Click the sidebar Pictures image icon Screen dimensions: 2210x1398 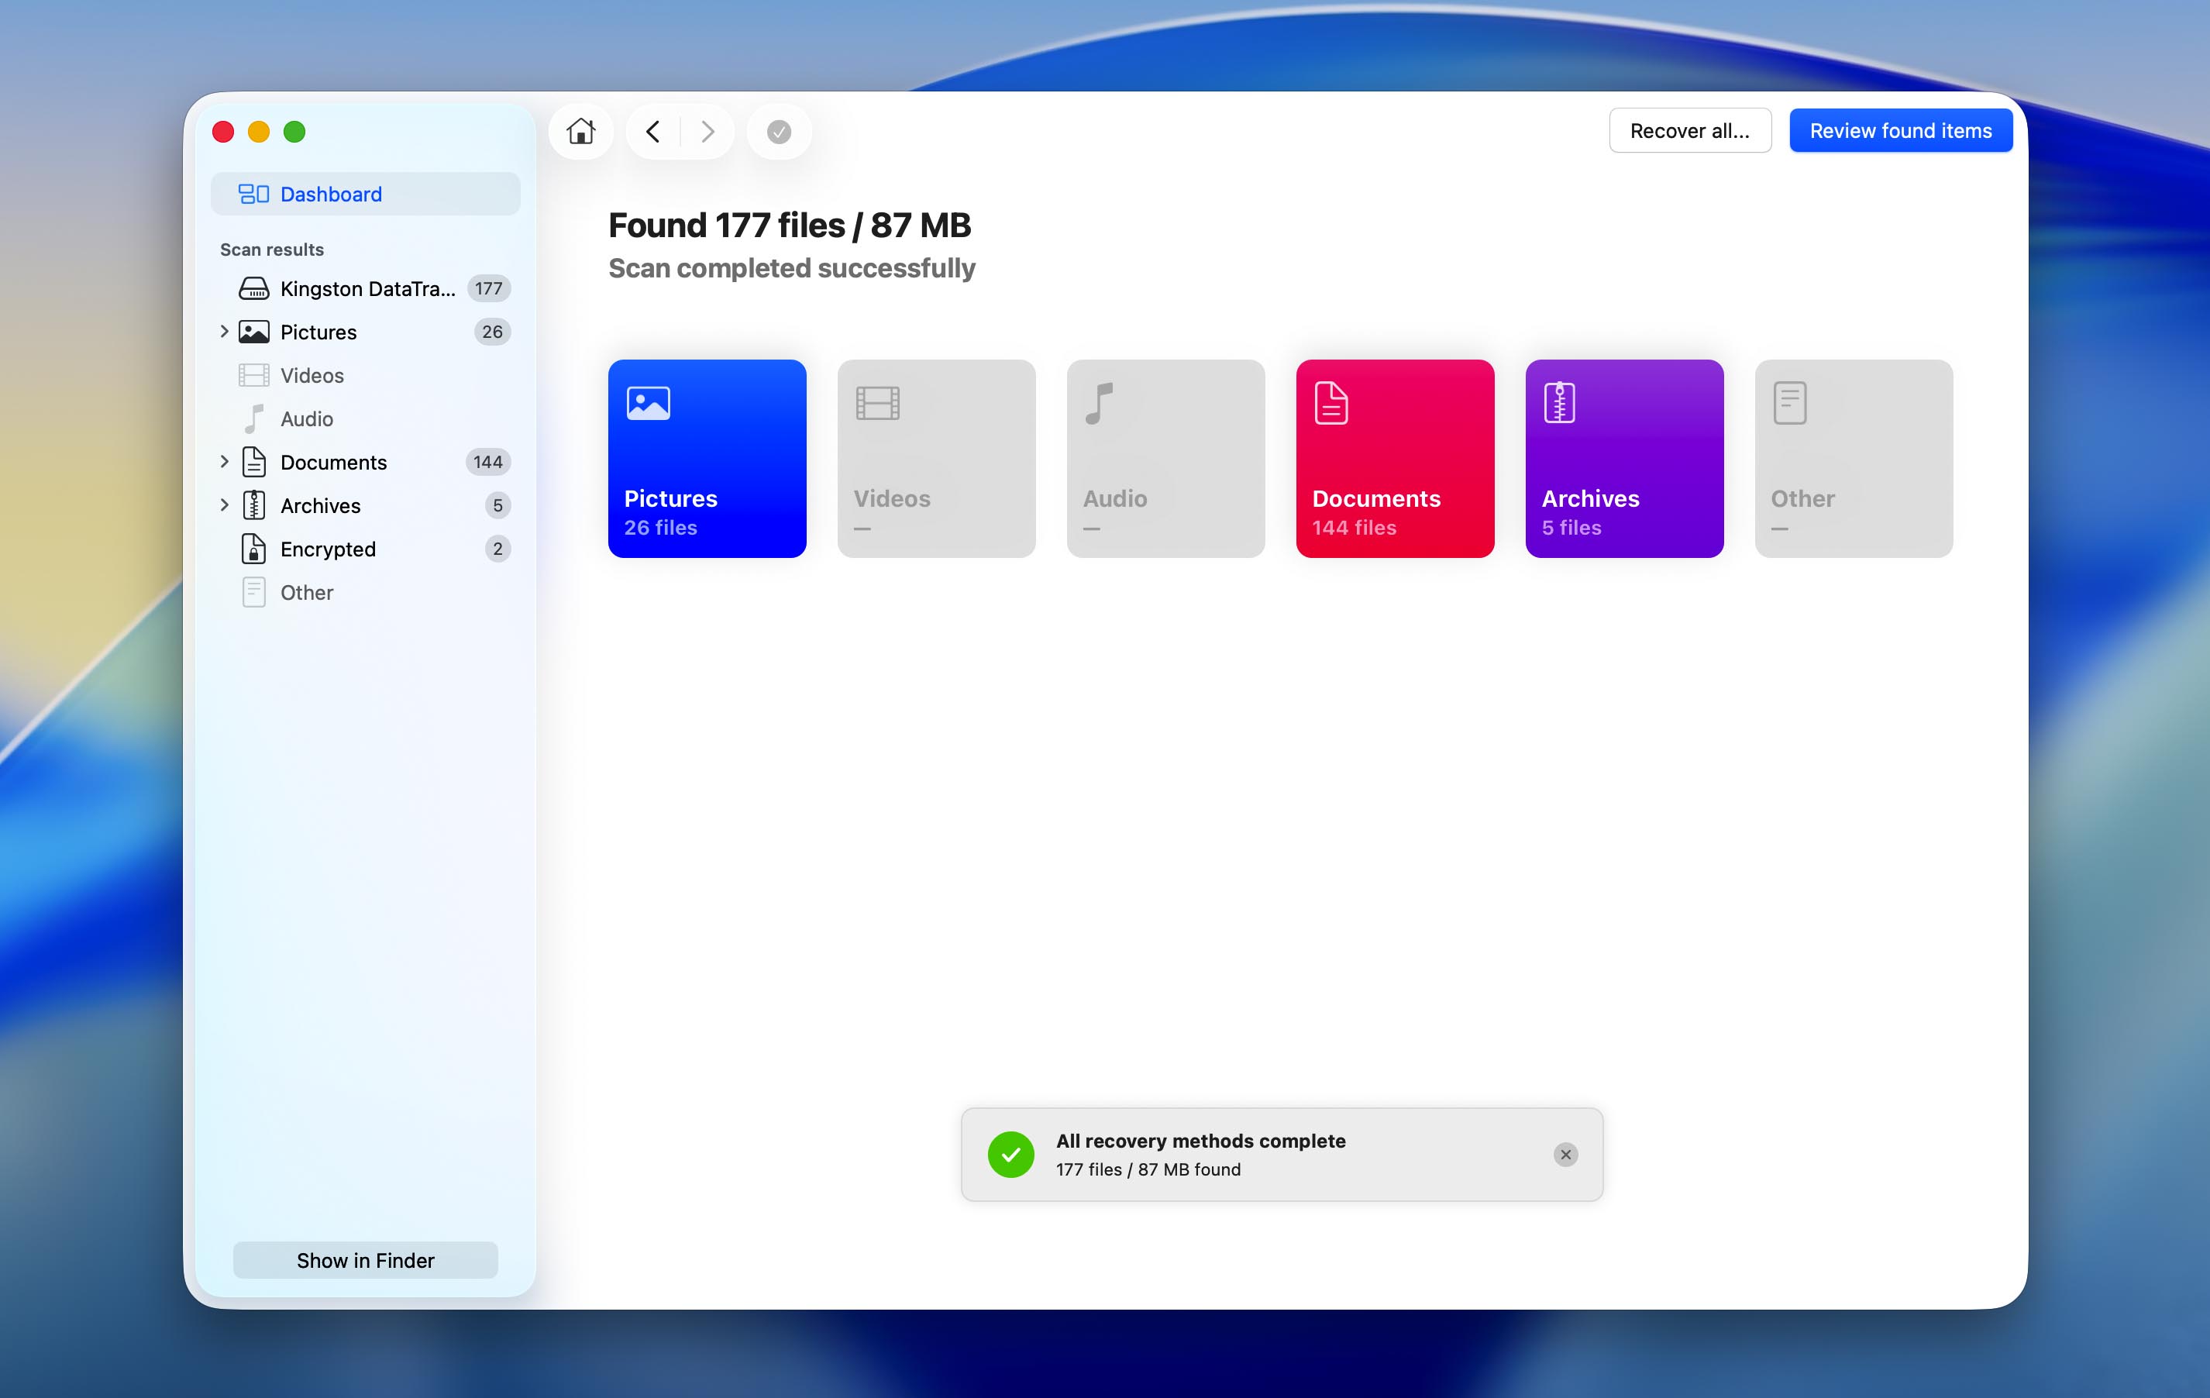click(253, 332)
